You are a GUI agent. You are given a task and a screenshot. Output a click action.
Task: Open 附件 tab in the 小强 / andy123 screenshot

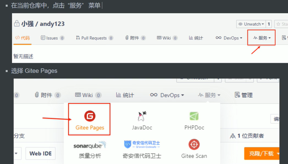[135, 38]
